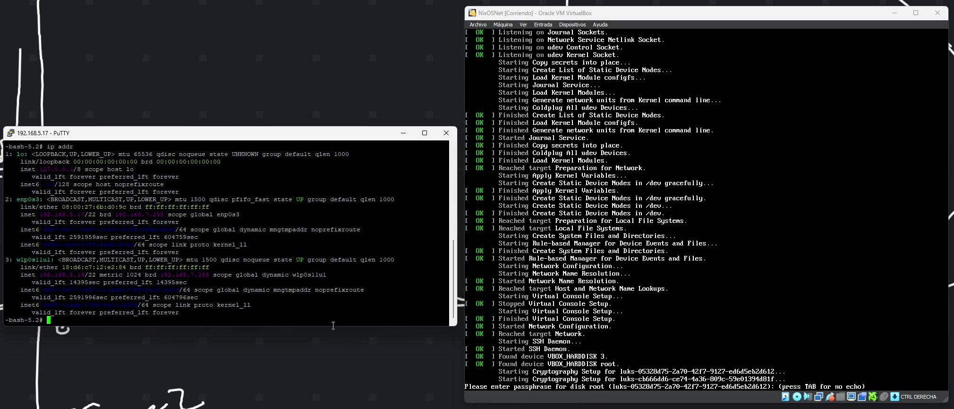
Task: Close the PuTTY window
Action: click(446, 133)
